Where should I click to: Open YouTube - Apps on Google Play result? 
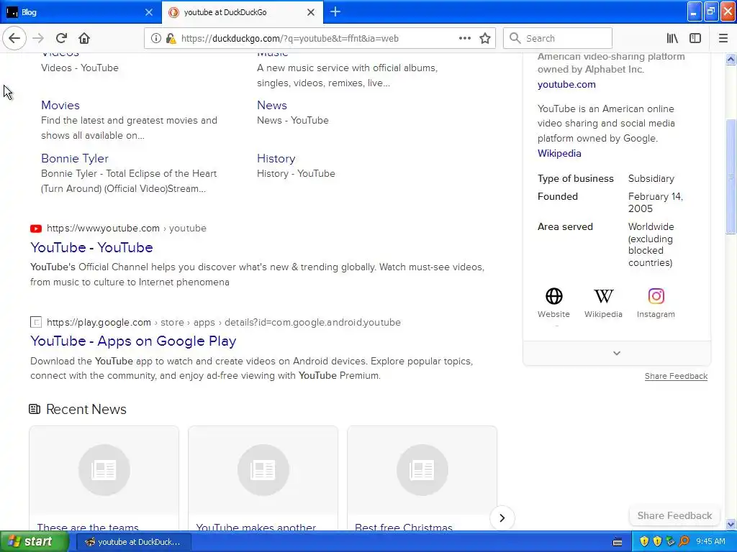(x=133, y=341)
